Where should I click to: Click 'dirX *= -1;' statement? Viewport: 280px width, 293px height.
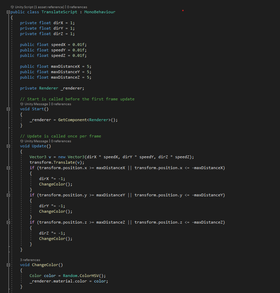pyautogui.click(x=52, y=179)
